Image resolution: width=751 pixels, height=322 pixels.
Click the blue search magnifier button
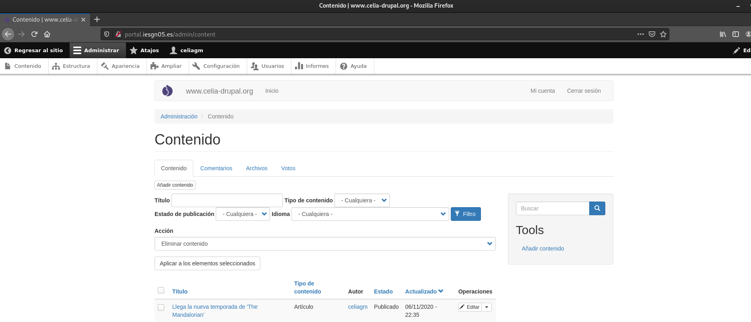(597, 208)
